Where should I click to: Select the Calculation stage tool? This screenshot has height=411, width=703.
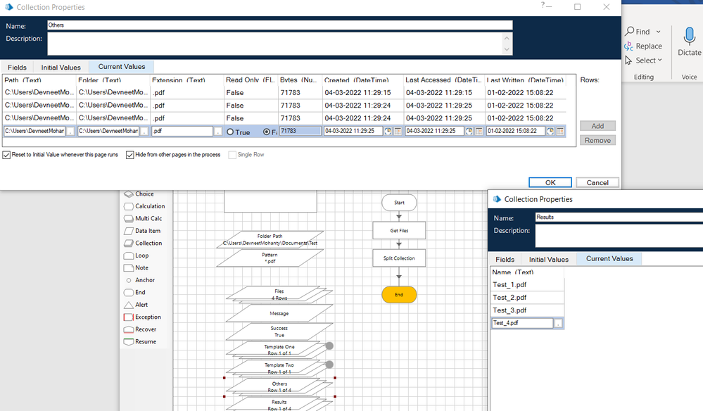pyautogui.click(x=129, y=206)
